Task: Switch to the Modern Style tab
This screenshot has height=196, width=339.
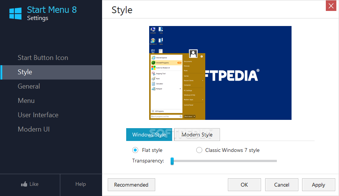Action: click(x=197, y=135)
